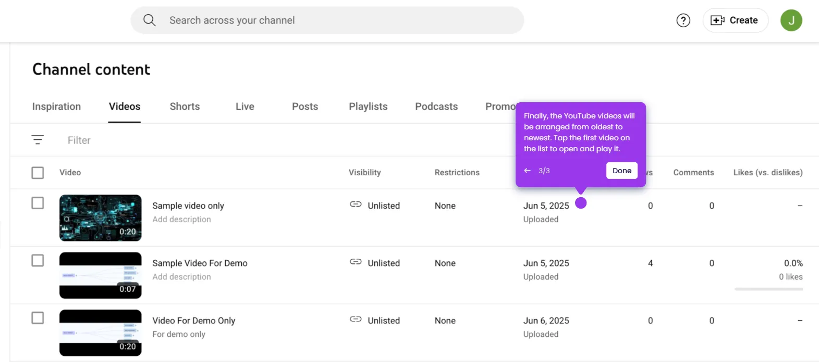Click the search across your channel field

point(327,20)
